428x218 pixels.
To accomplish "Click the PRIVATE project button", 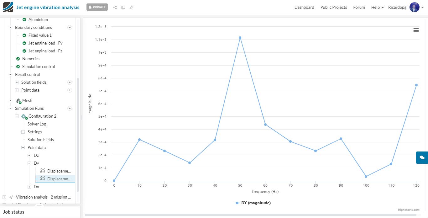I will pos(97,7).
